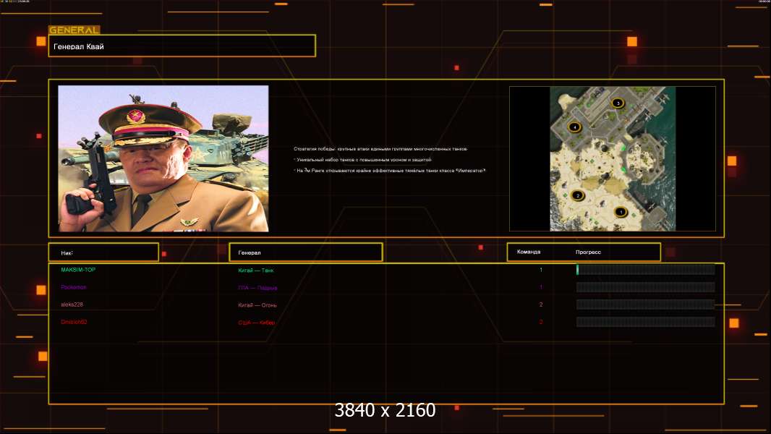The height and width of the screenshot is (434, 771).
Task: Open the "ГЛА — Подрыв" general entry
Action: pos(257,288)
